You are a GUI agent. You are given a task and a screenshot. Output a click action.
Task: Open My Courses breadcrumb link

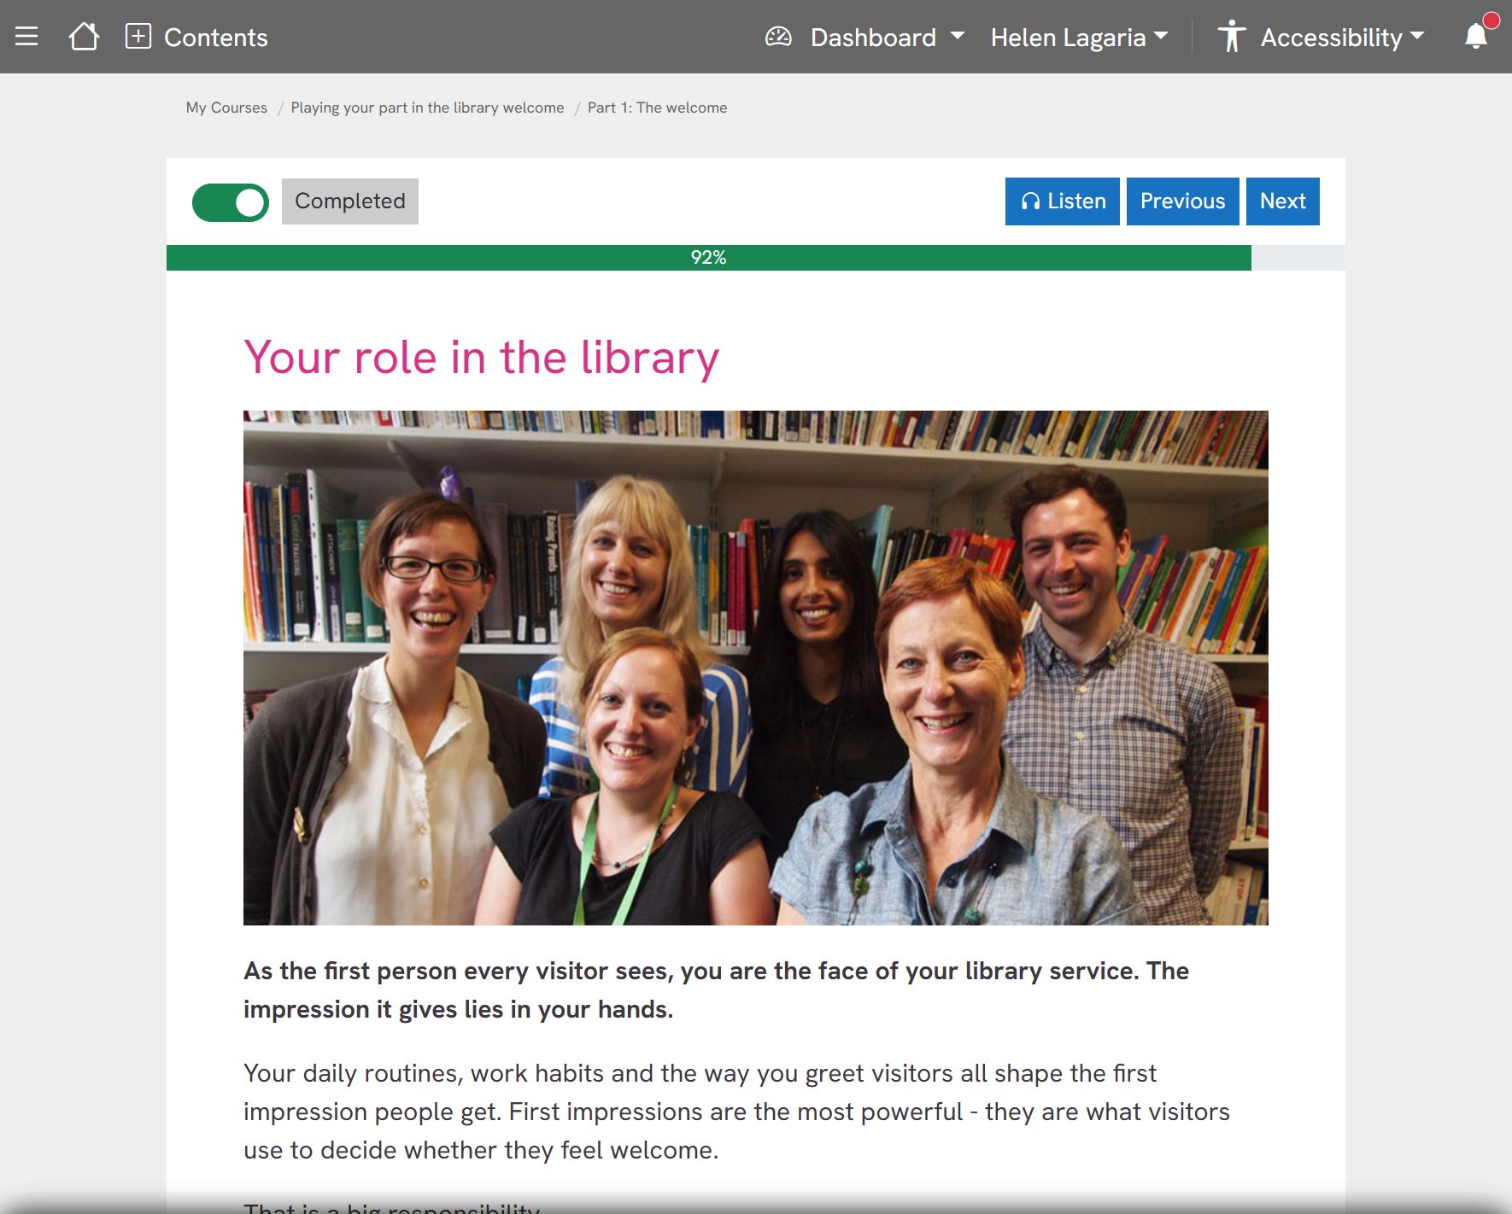226,108
